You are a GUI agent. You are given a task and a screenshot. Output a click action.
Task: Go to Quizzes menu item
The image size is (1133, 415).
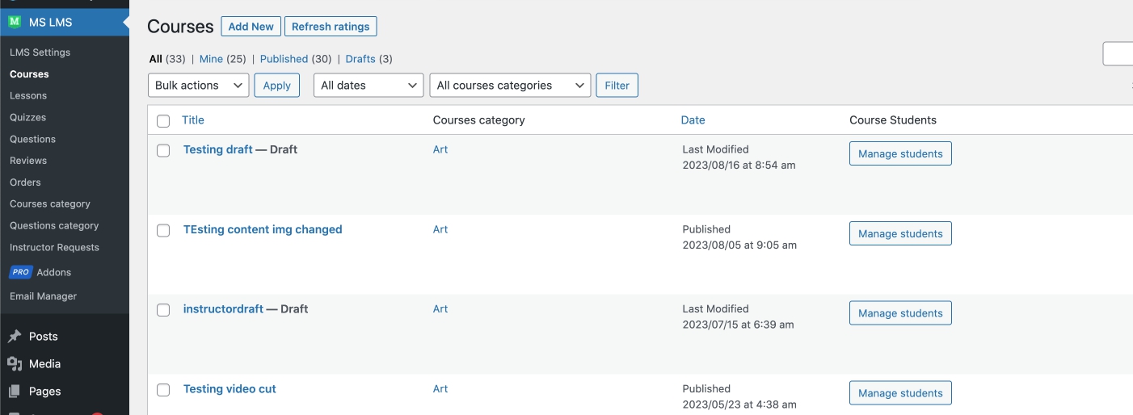pos(27,117)
